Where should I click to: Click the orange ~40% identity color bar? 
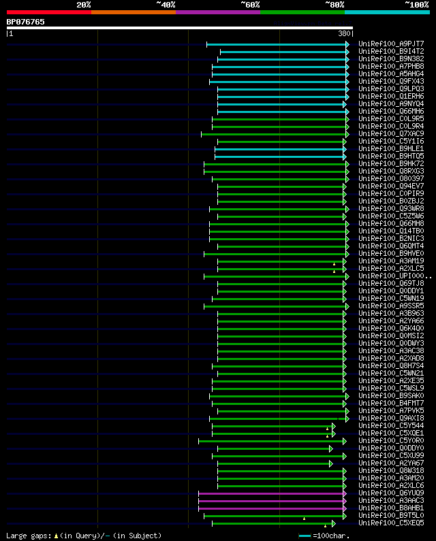[134, 12]
